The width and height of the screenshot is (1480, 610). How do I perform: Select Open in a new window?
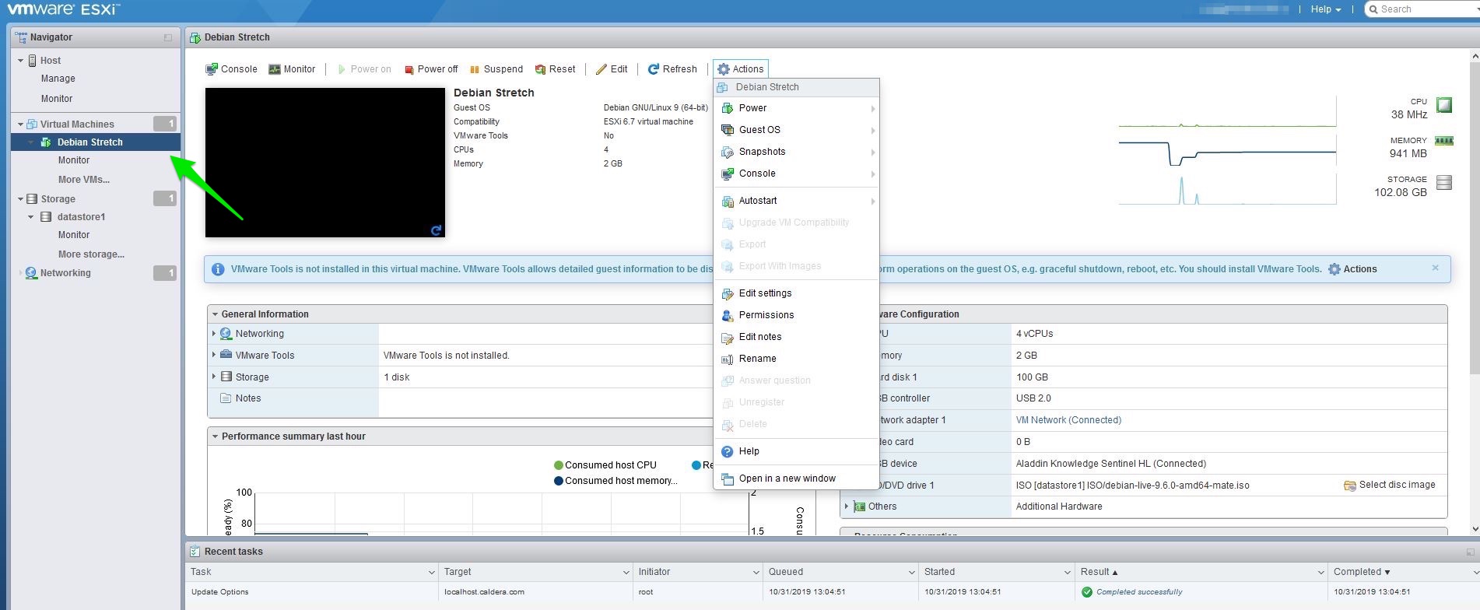[x=787, y=479]
